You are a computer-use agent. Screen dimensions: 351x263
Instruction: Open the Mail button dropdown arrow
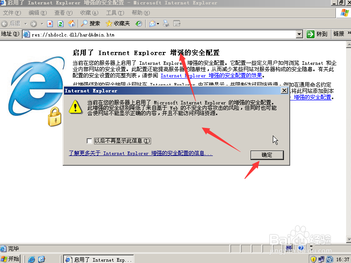[x=158, y=24]
